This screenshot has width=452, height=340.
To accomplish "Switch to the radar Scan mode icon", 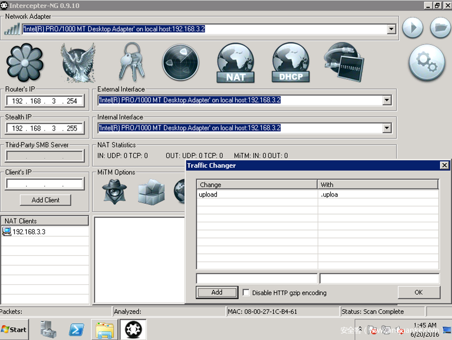I will tap(180, 63).
